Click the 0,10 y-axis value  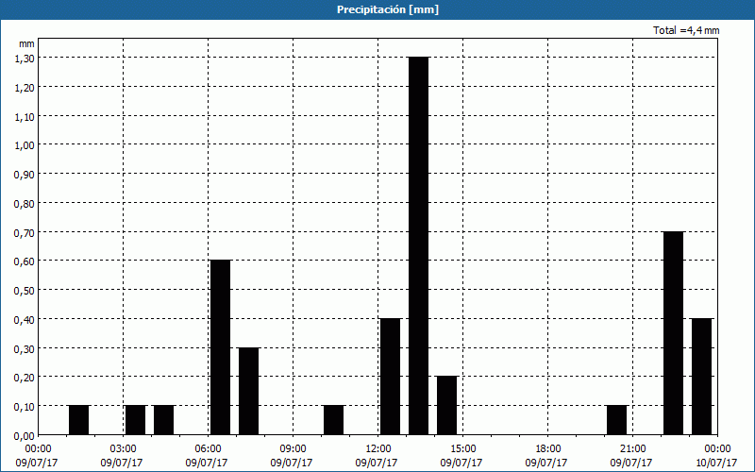(x=25, y=407)
